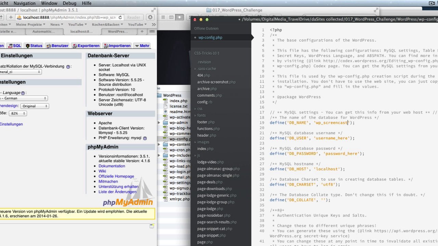
Task: Switch to the Importieren tab
Action: click(117, 45)
